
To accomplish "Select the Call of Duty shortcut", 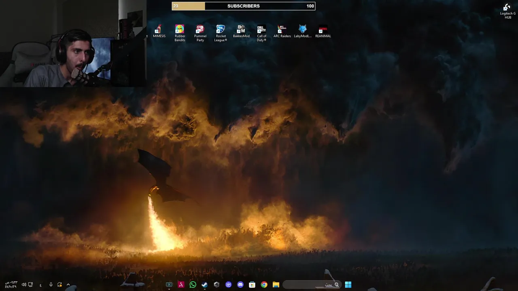I will 261,33.
